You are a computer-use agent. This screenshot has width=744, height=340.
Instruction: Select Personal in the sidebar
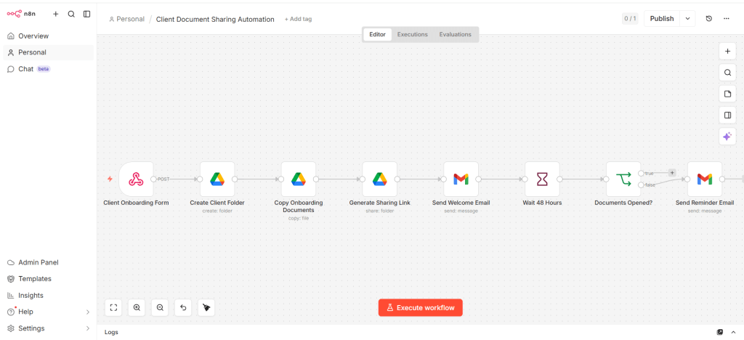pyautogui.click(x=48, y=52)
